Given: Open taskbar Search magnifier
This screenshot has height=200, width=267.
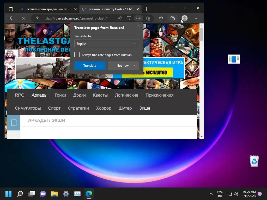Looking at the screenshot, I should (x=20, y=194).
